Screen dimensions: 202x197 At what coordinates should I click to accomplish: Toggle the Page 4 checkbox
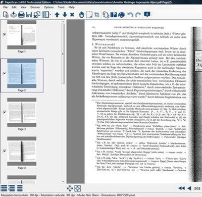(x=5, y=151)
